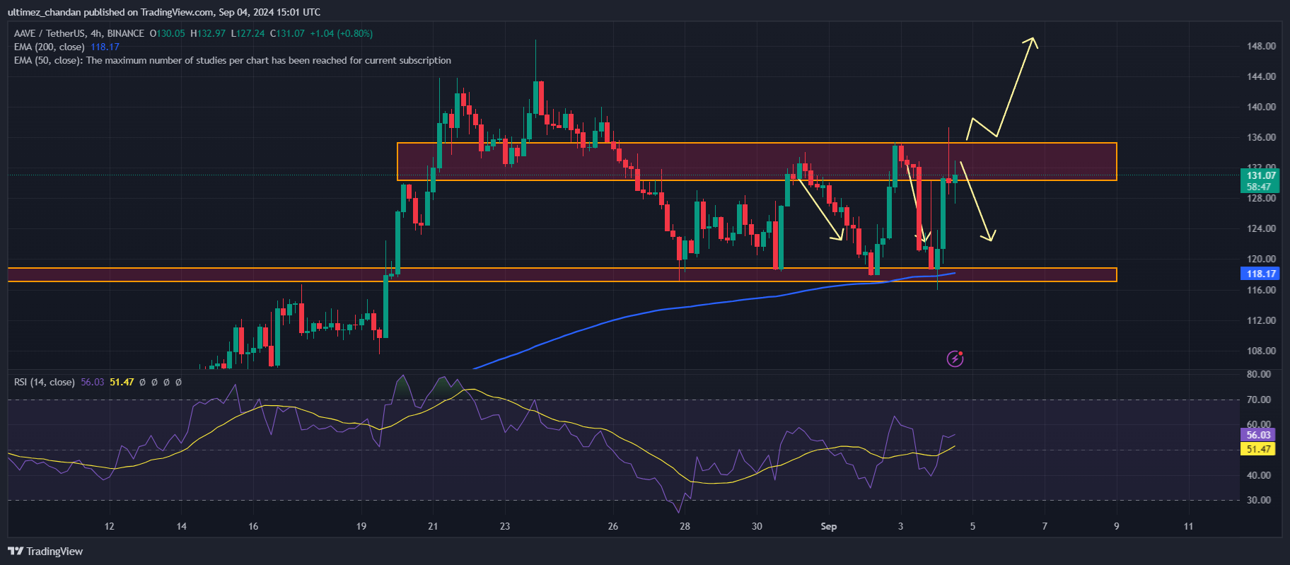Click the 58:47 candle countdown on price axis
This screenshot has width=1290, height=565.
point(1260,187)
